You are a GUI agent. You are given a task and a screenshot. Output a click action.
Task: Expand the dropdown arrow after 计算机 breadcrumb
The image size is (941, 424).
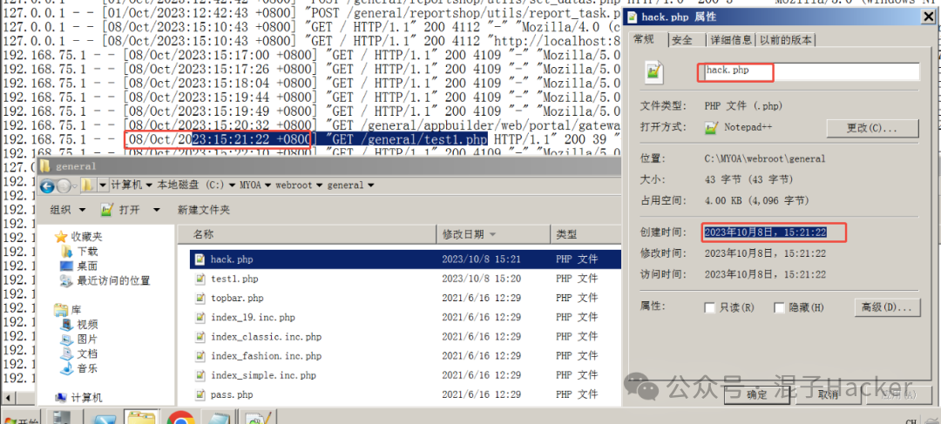147,185
